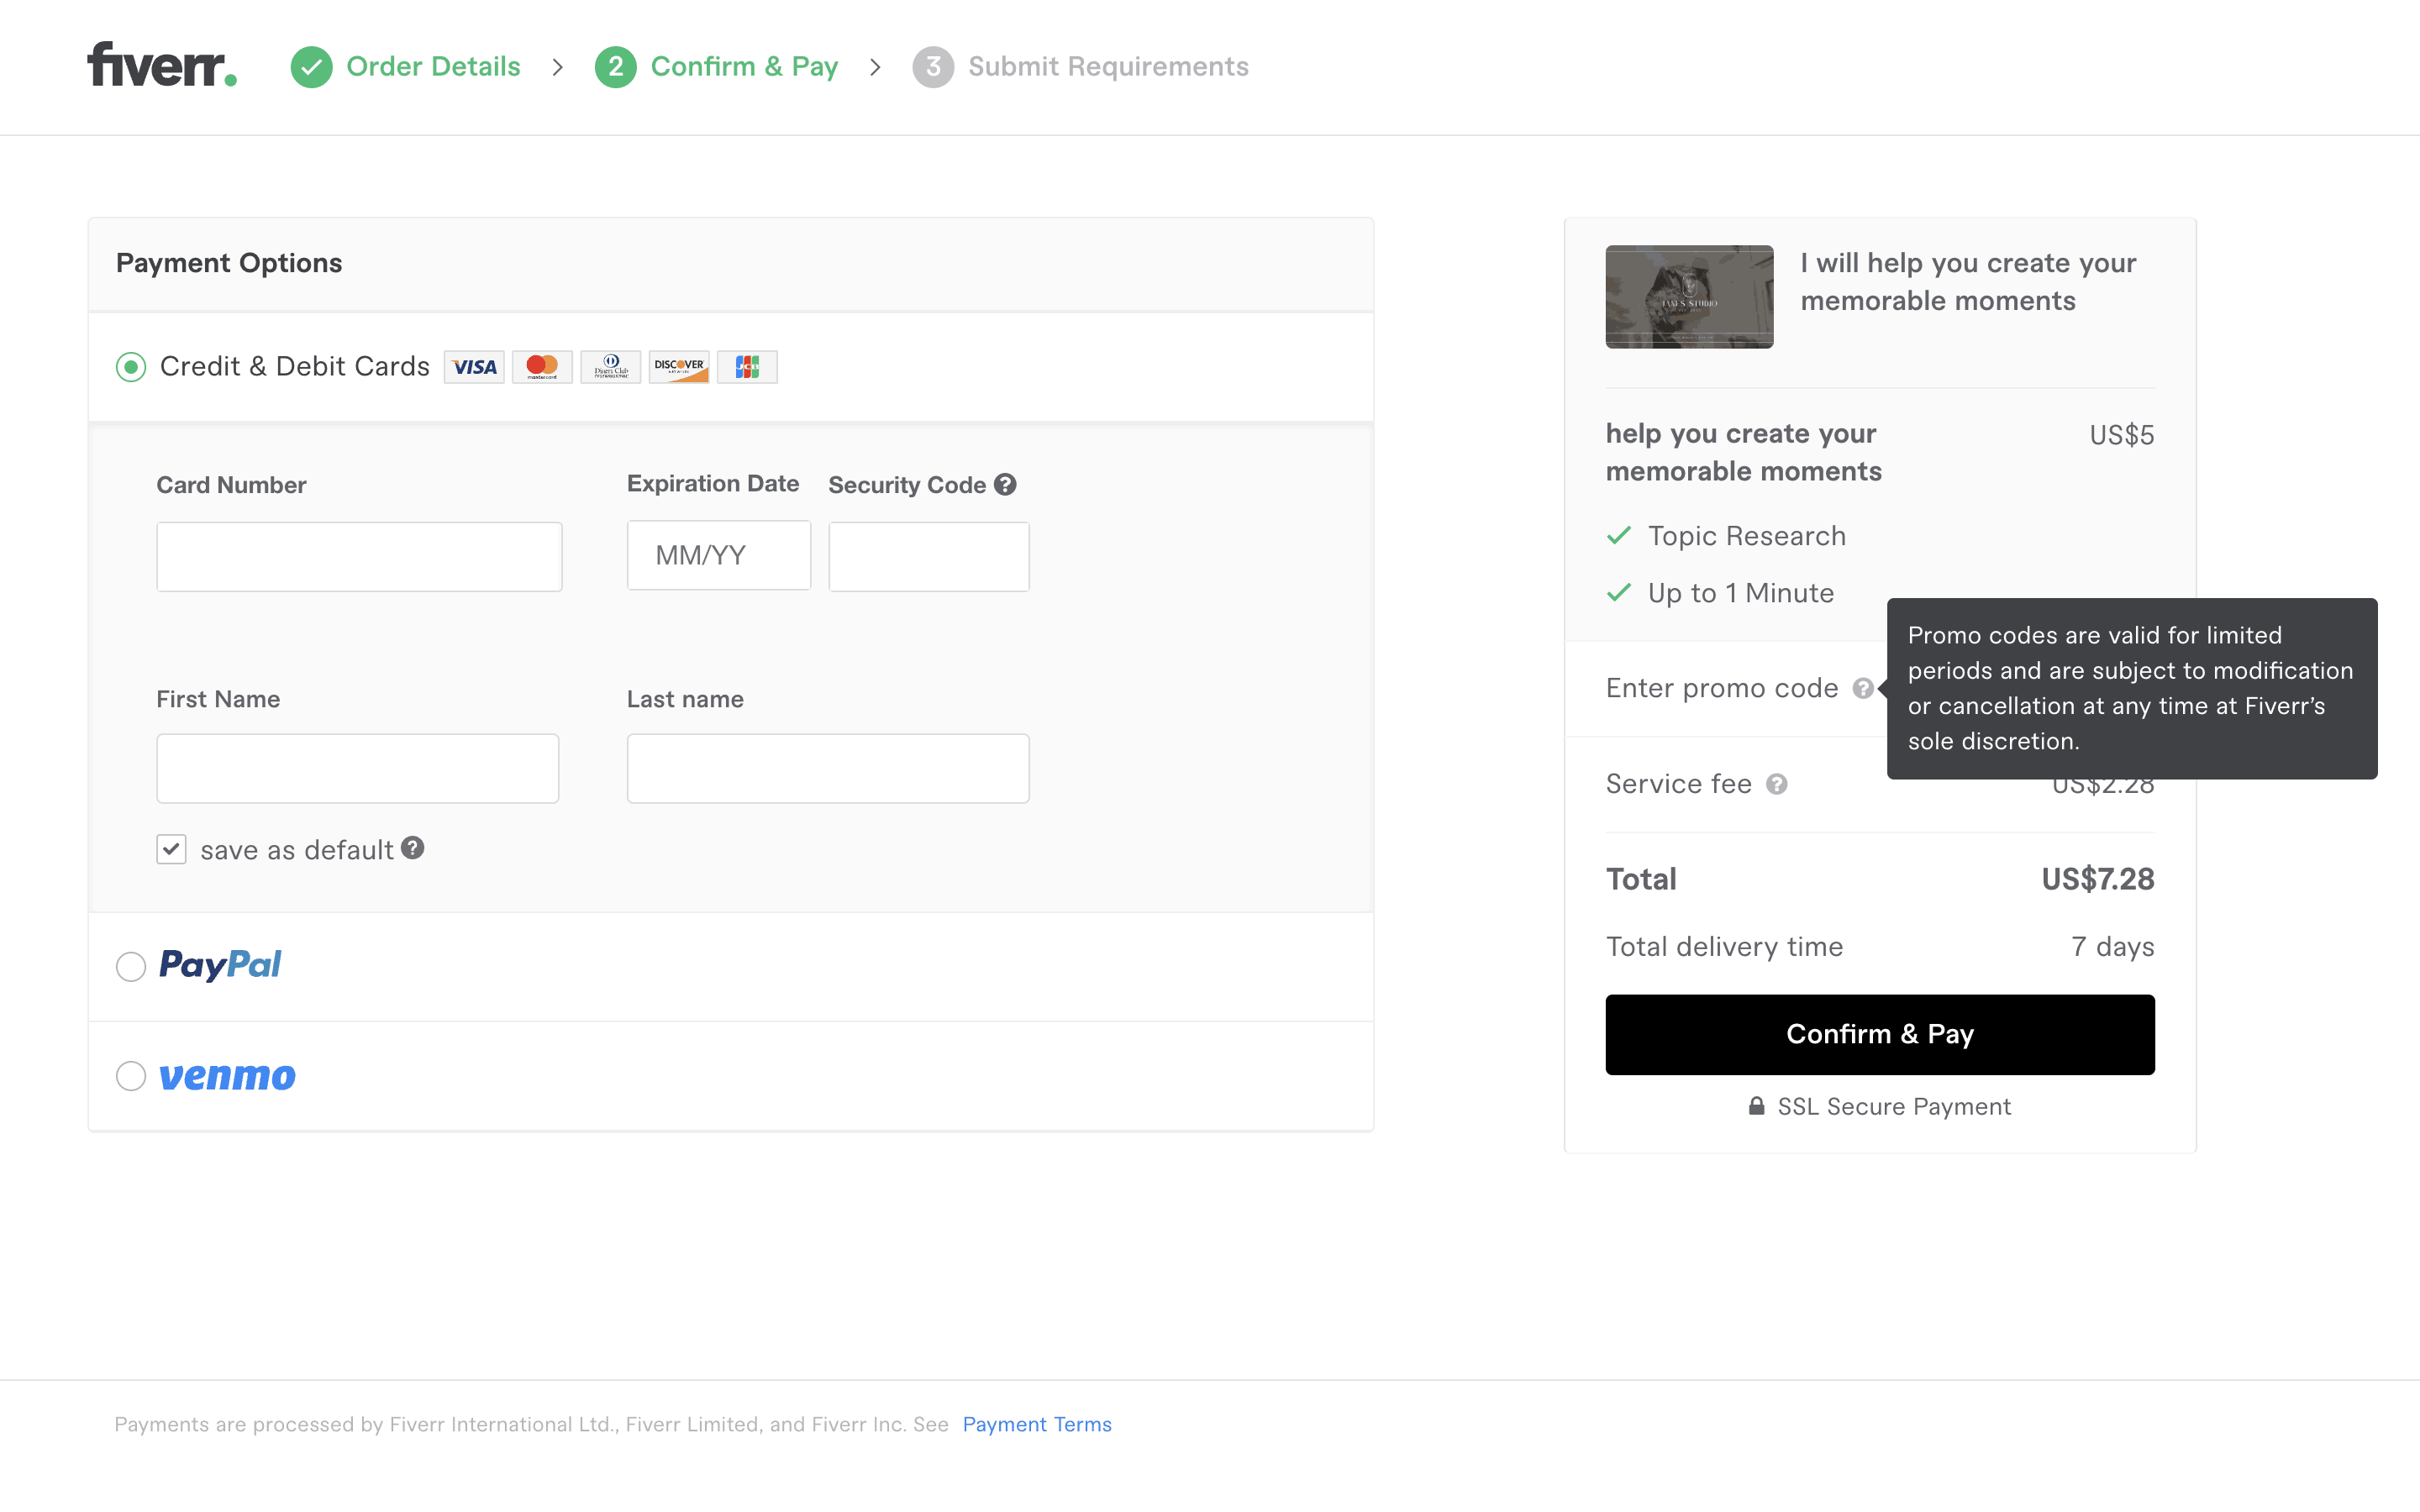The width and height of the screenshot is (2420, 1512).
Task: Click the save as default help icon
Action: tap(413, 848)
